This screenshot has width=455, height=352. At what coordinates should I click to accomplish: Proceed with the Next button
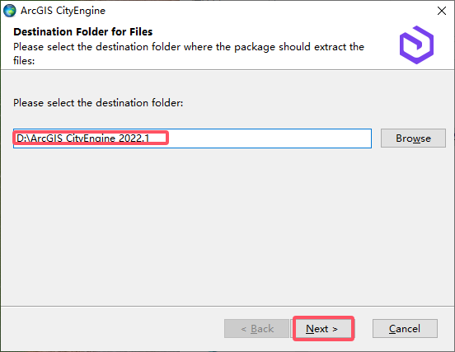pos(321,328)
